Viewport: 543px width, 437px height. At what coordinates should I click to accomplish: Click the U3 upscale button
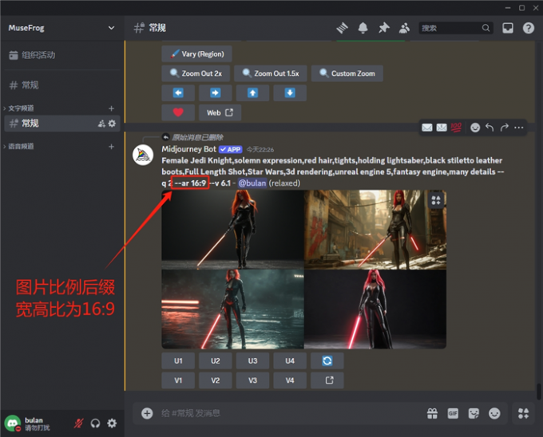[x=252, y=361]
